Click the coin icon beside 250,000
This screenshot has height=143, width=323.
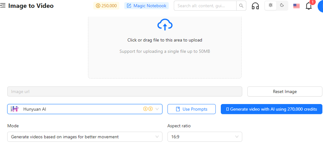(98, 6)
